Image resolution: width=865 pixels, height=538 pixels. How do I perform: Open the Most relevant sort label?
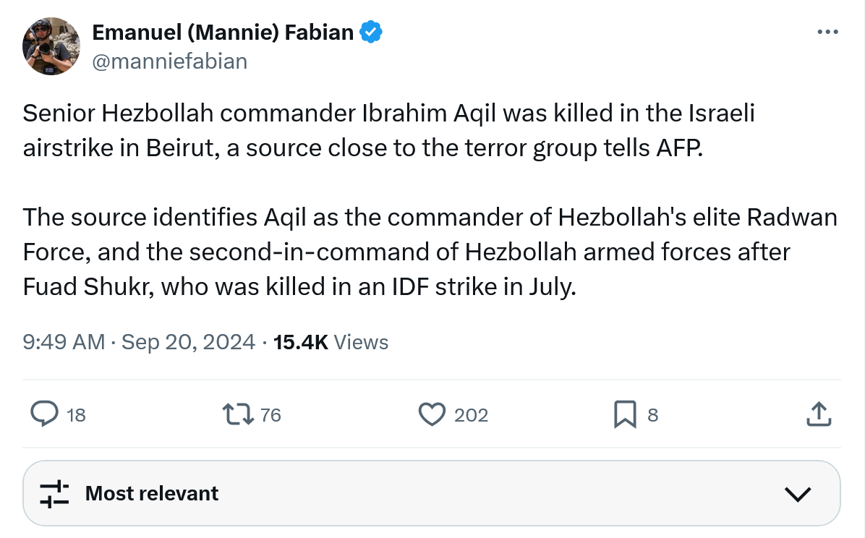pos(152,494)
